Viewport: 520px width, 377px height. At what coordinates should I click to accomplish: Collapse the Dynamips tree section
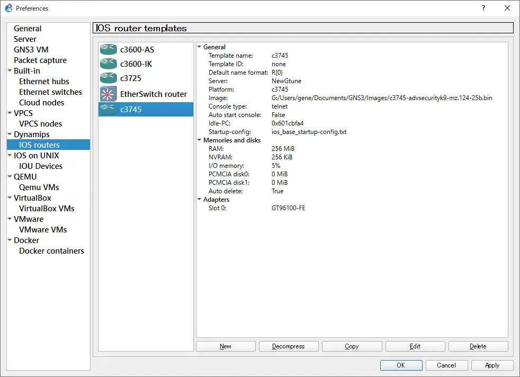pyautogui.click(x=10, y=134)
